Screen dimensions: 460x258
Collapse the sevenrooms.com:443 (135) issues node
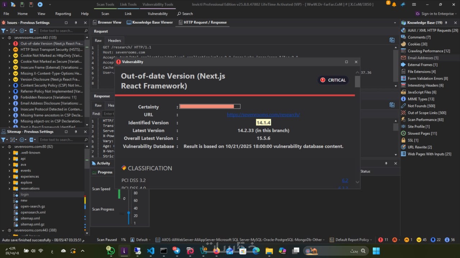pos(4,38)
